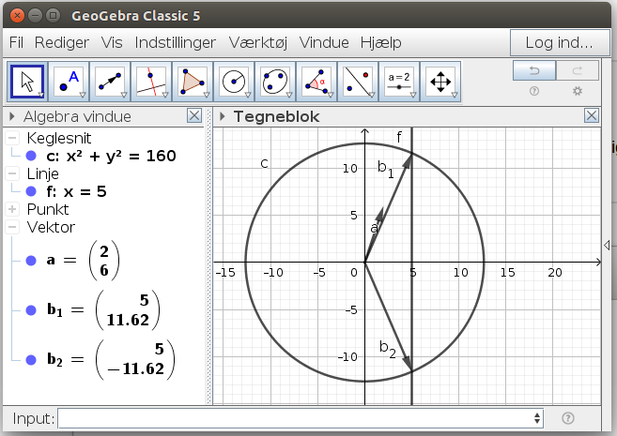Viewport: 617px width, 436px height.
Task: Select Circle with Center tool
Action: tap(234, 82)
